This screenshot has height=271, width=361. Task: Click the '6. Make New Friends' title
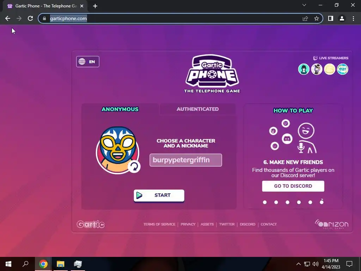[x=293, y=162]
